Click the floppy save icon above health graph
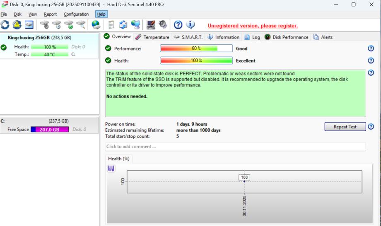Viewport: 381px width, 226px height. (111, 168)
